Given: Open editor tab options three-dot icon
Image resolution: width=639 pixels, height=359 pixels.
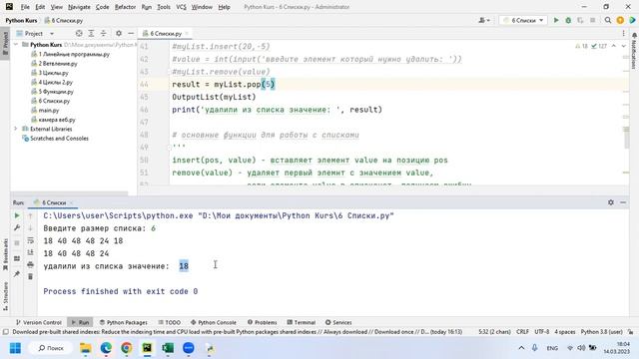Looking at the screenshot, I should click(x=623, y=33).
